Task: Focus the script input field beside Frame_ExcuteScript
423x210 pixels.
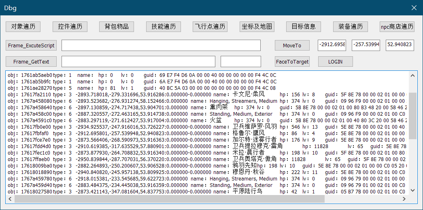Action: tap(161, 45)
